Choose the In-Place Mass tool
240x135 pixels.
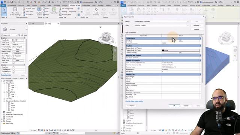tap(29, 9)
